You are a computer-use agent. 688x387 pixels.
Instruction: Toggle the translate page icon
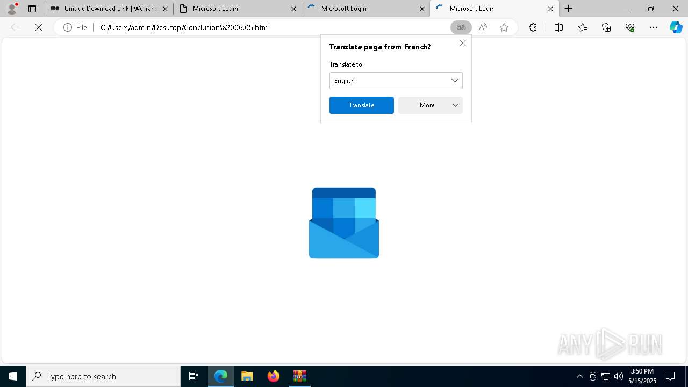[x=461, y=27]
